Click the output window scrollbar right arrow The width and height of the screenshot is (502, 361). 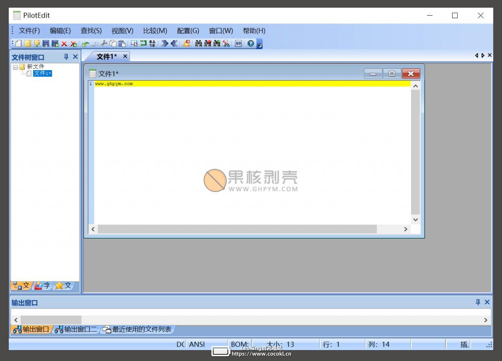tap(486, 320)
